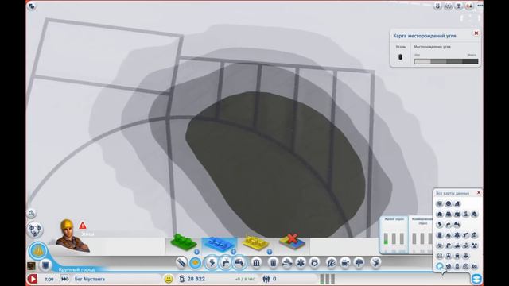Open the Mass transit menu

click(345, 262)
